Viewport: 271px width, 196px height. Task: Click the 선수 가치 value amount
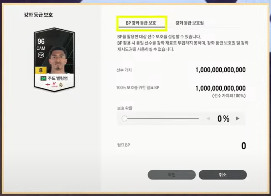coord(221,70)
